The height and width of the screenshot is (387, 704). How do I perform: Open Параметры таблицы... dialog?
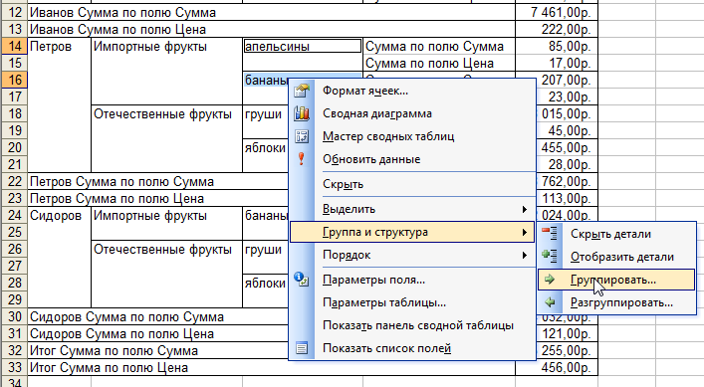click(412, 302)
